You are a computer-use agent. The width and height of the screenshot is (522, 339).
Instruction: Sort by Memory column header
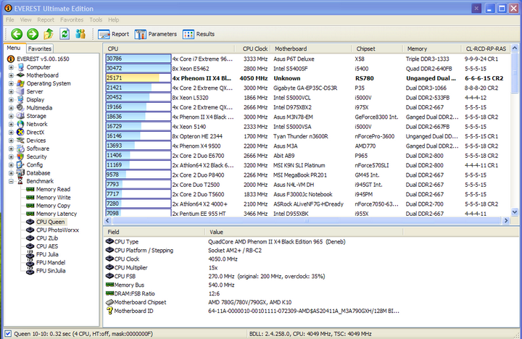[432, 49]
